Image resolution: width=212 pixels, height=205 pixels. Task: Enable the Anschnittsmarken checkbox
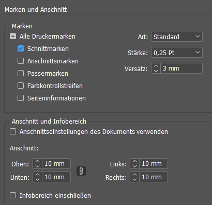tap(21, 61)
